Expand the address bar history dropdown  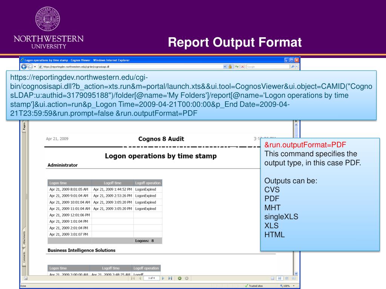coord(225,67)
